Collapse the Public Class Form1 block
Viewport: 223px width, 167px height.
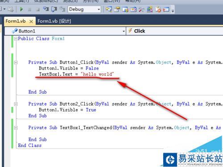pyautogui.click(x=16, y=39)
